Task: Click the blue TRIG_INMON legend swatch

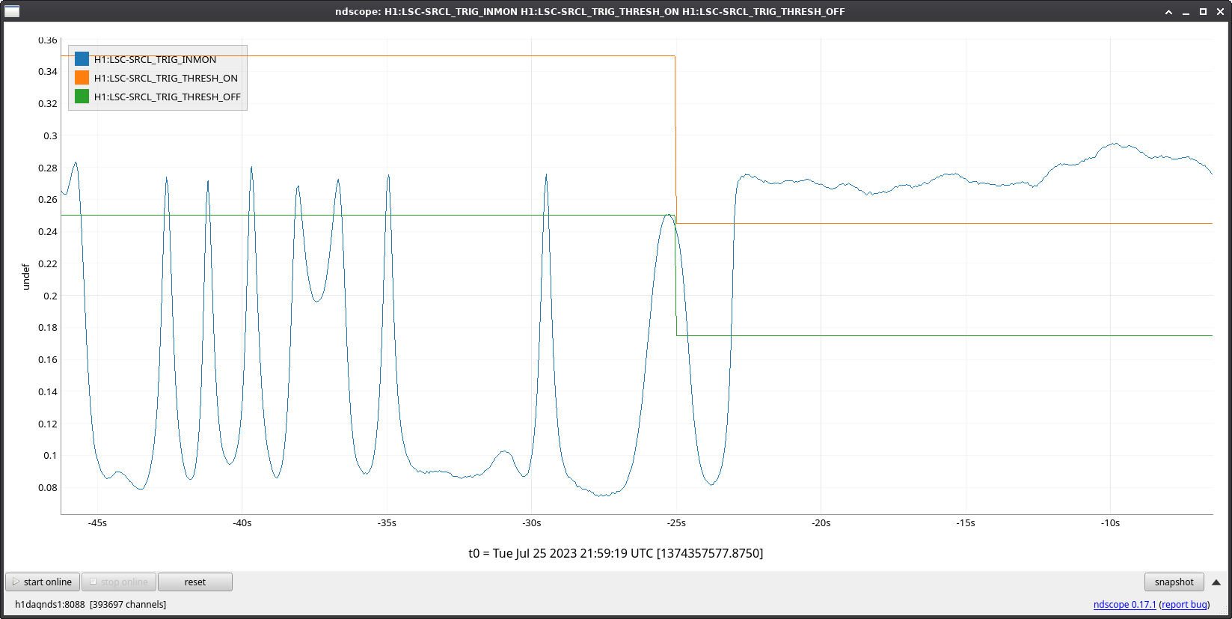Action: (82, 59)
